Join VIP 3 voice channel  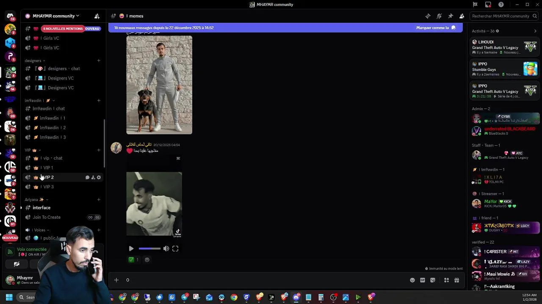[x=63, y=187]
